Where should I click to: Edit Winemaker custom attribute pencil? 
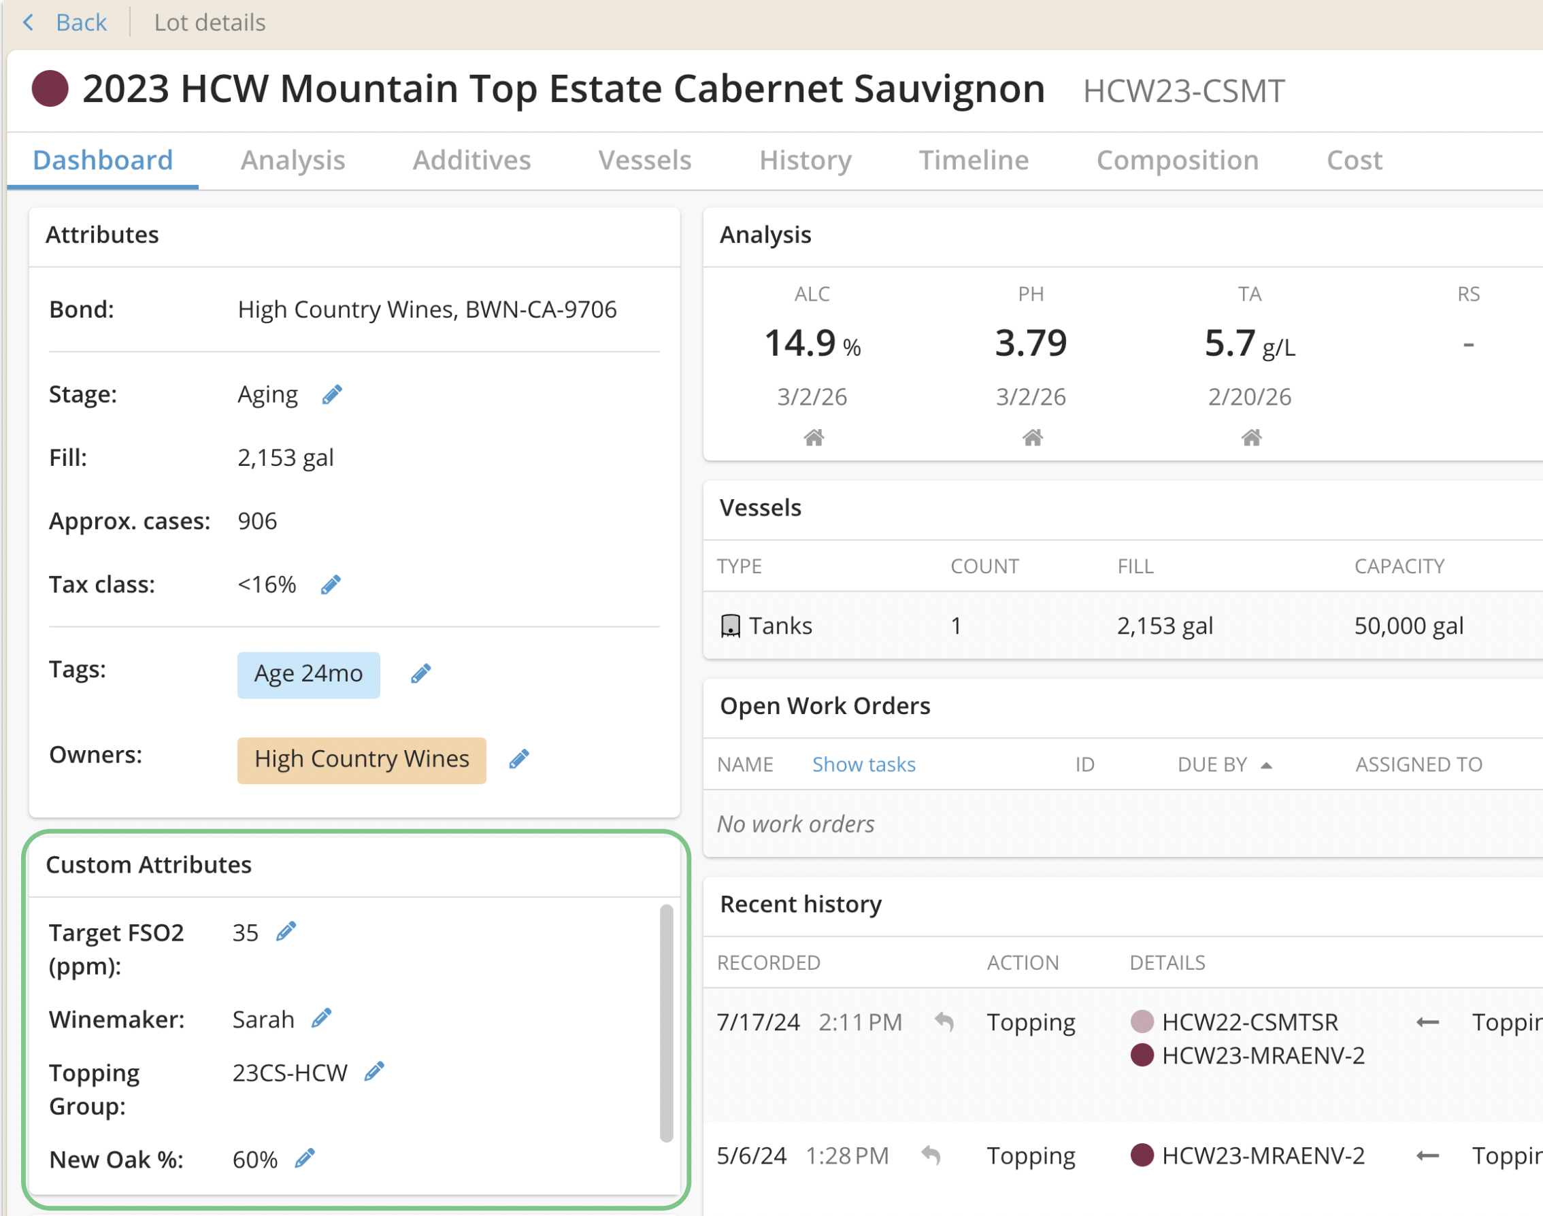pyautogui.click(x=322, y=1018)
